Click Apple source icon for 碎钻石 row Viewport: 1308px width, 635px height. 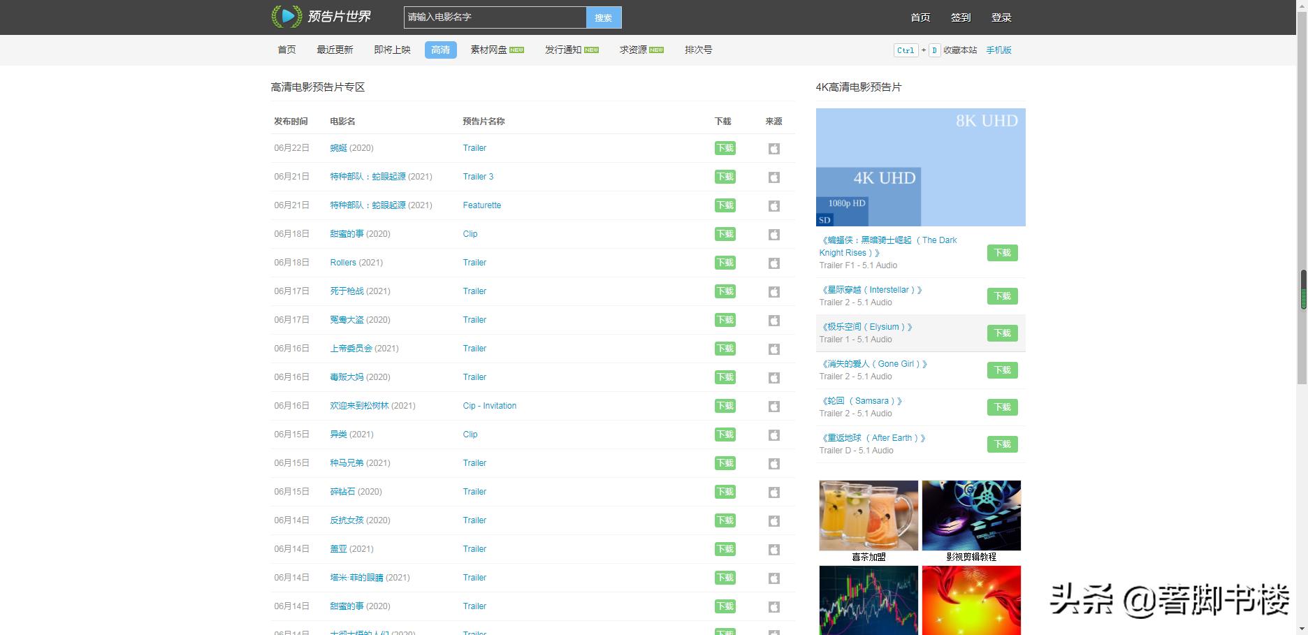pos(774,492)
